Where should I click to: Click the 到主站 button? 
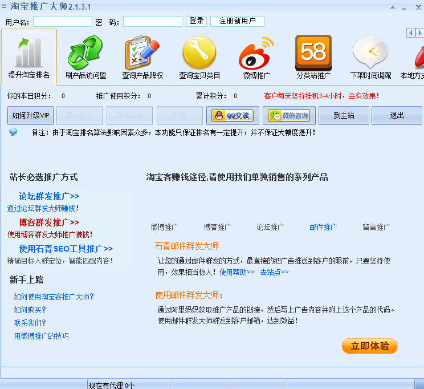point(344,116)
